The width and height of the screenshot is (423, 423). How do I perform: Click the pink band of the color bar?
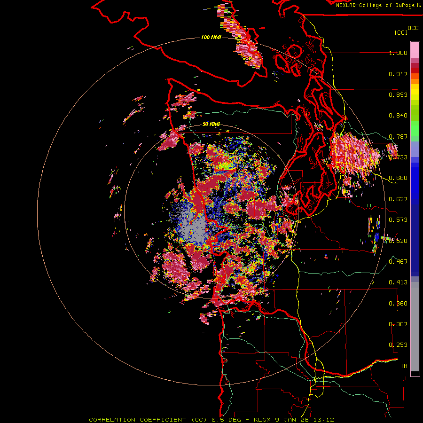click(415, 50)
